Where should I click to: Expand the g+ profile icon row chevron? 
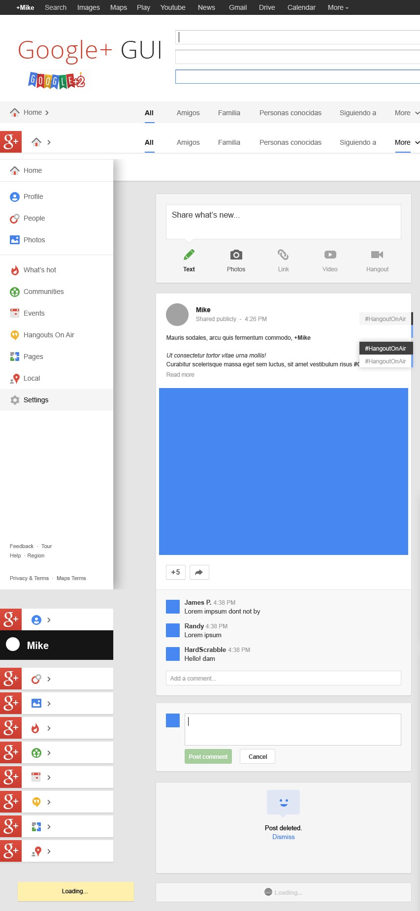(49, 620)
